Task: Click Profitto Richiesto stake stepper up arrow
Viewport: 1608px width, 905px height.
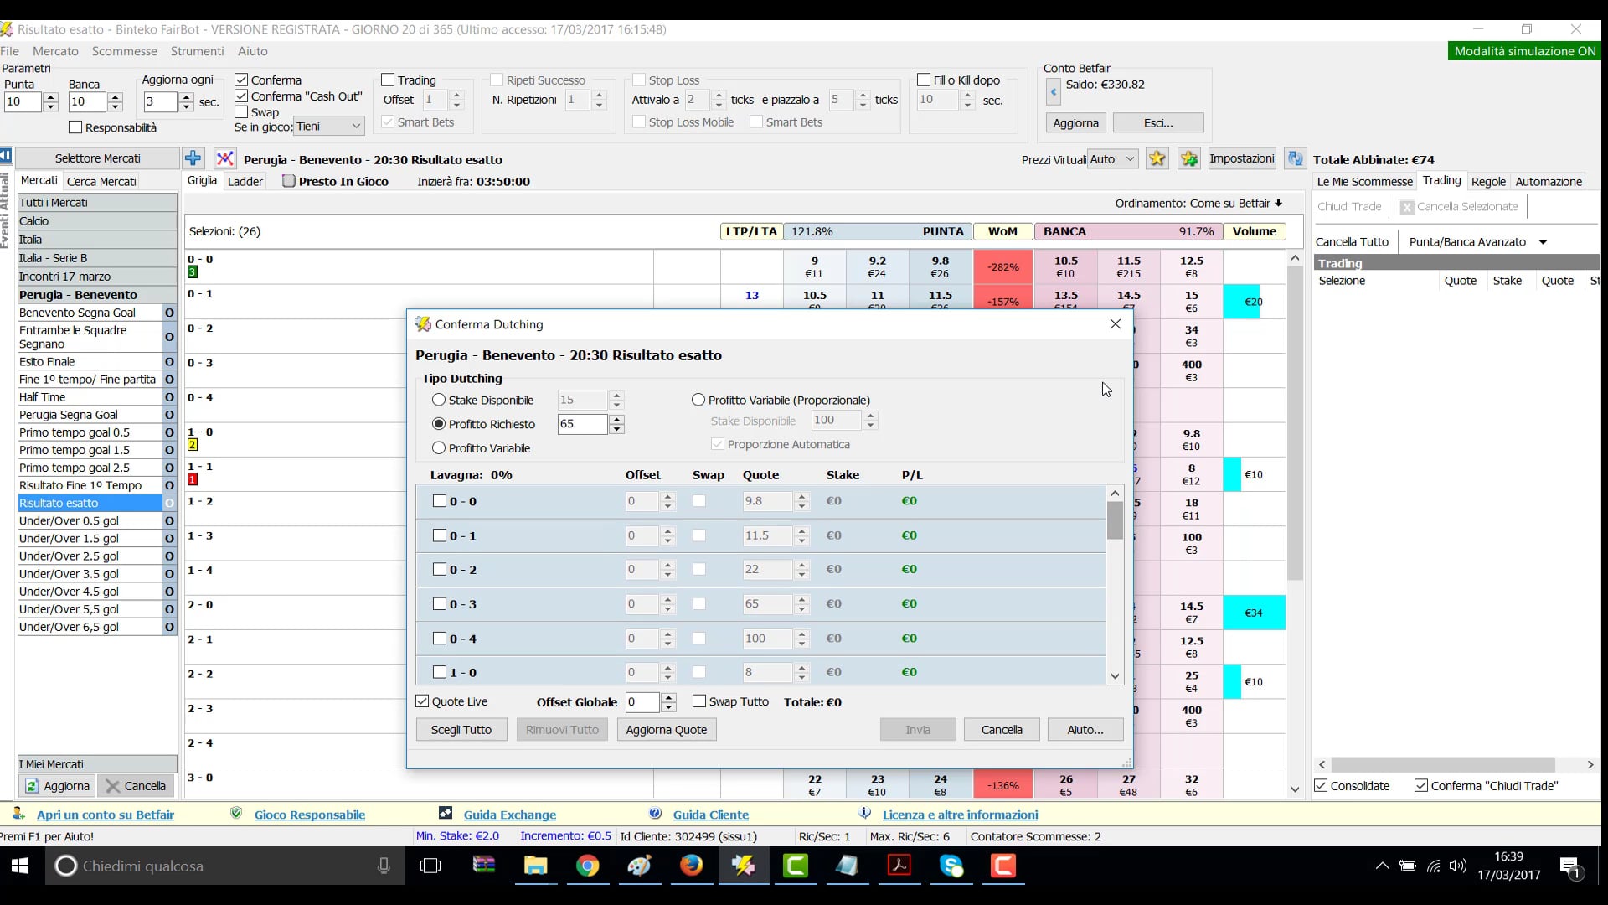Action: [x=617, y=420]
